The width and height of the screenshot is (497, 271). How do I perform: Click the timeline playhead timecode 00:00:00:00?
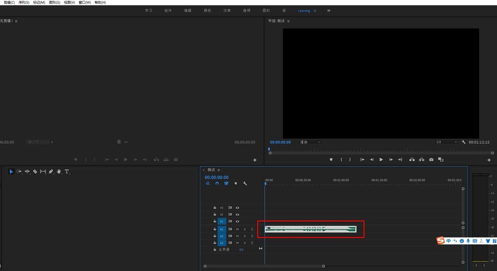216,177
